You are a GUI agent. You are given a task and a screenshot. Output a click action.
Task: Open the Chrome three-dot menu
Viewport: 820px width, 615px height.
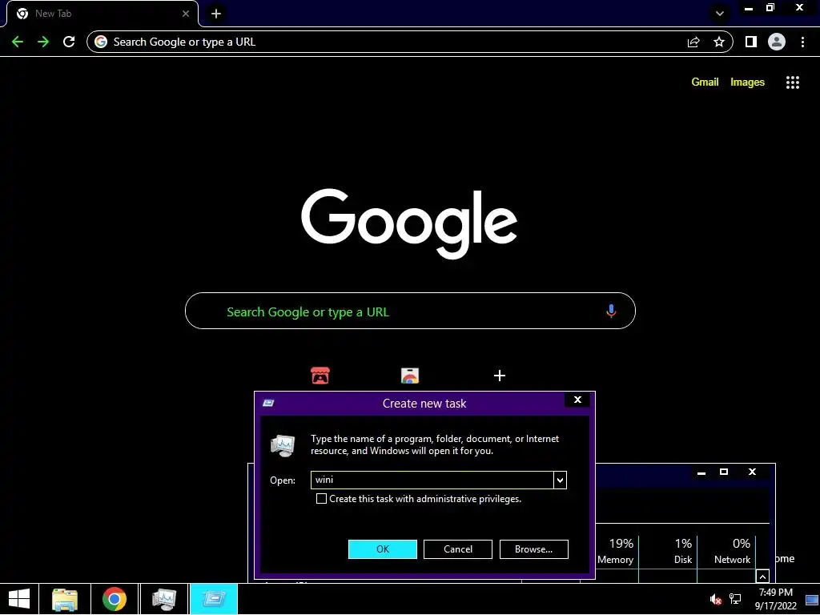(802, 42)
